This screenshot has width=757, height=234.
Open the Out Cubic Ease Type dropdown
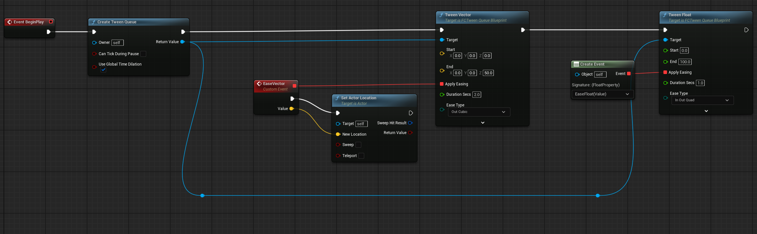coord(479,112)
